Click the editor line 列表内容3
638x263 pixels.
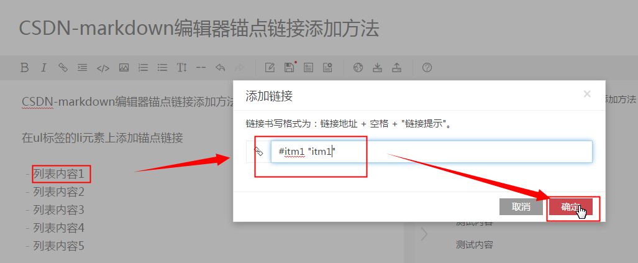pyautogui.click(x=58, y=210)
